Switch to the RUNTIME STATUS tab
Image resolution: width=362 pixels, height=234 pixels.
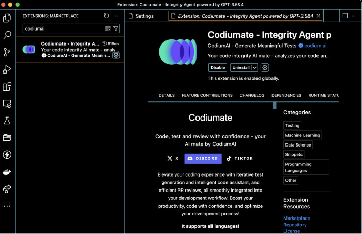pyautogui.click(x=323, y=95)
